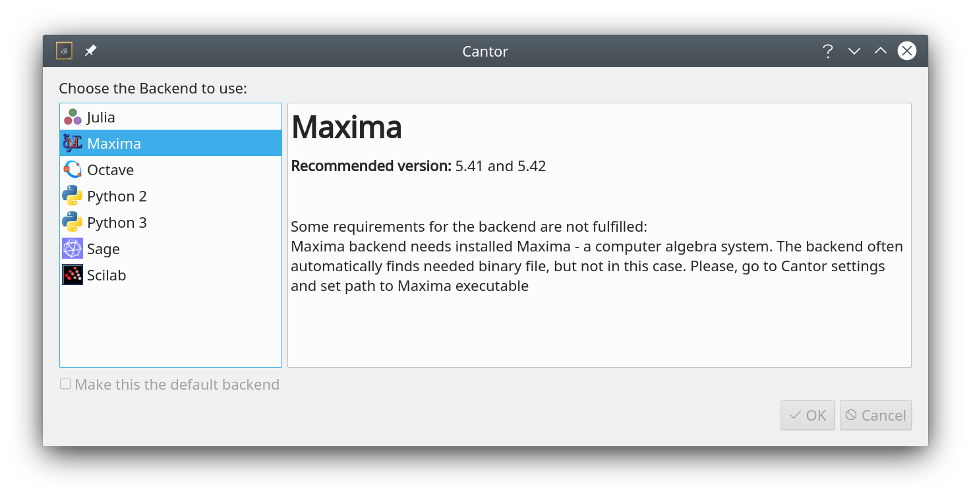Click the Cantor application icon in the titlebar
This screenshot has width=971, height=497.
(x=63, y=51)
